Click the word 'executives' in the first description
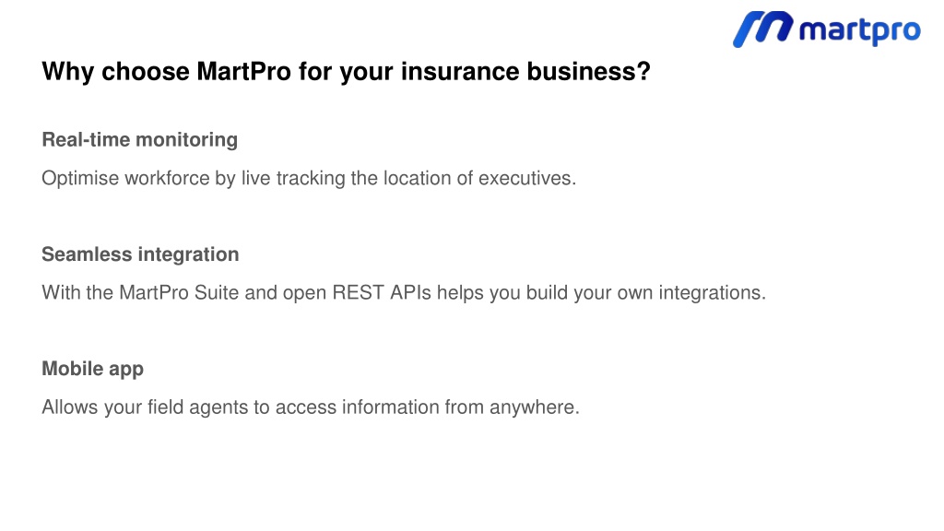 pos(525,178)
